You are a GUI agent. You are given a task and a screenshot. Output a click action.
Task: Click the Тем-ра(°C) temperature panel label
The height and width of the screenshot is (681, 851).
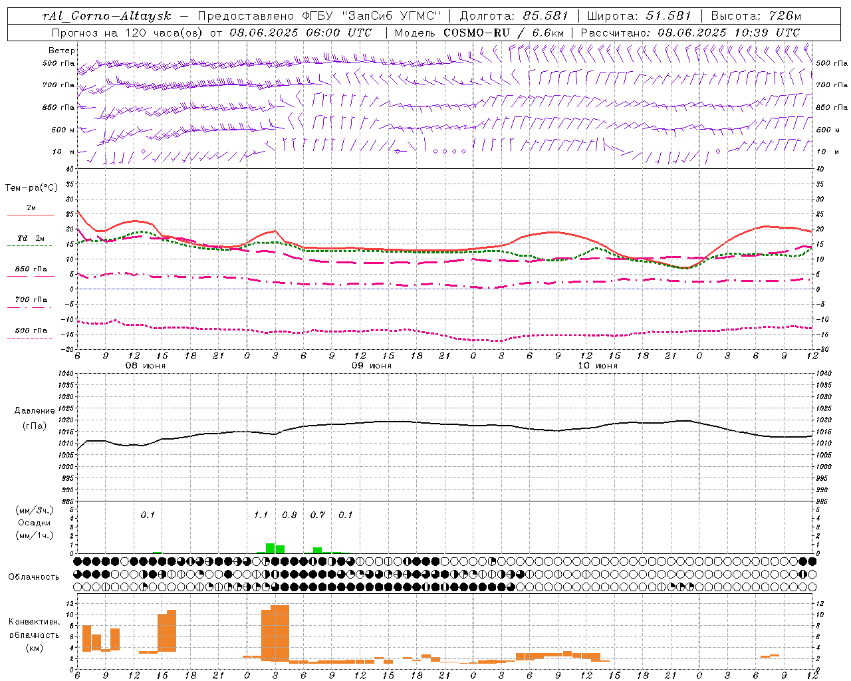pyautogui.click(x=31, y=188)
